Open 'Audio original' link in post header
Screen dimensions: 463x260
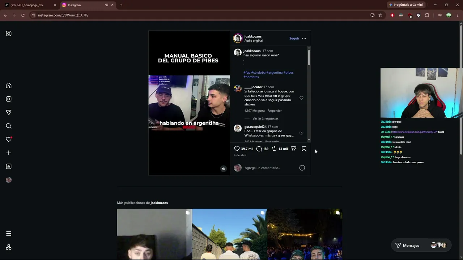point(253,41)
